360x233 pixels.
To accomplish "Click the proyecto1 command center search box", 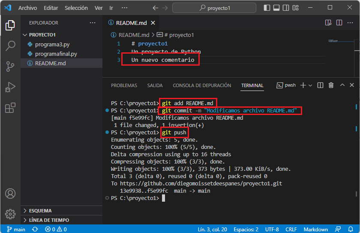I will click(x=214, y=8).
